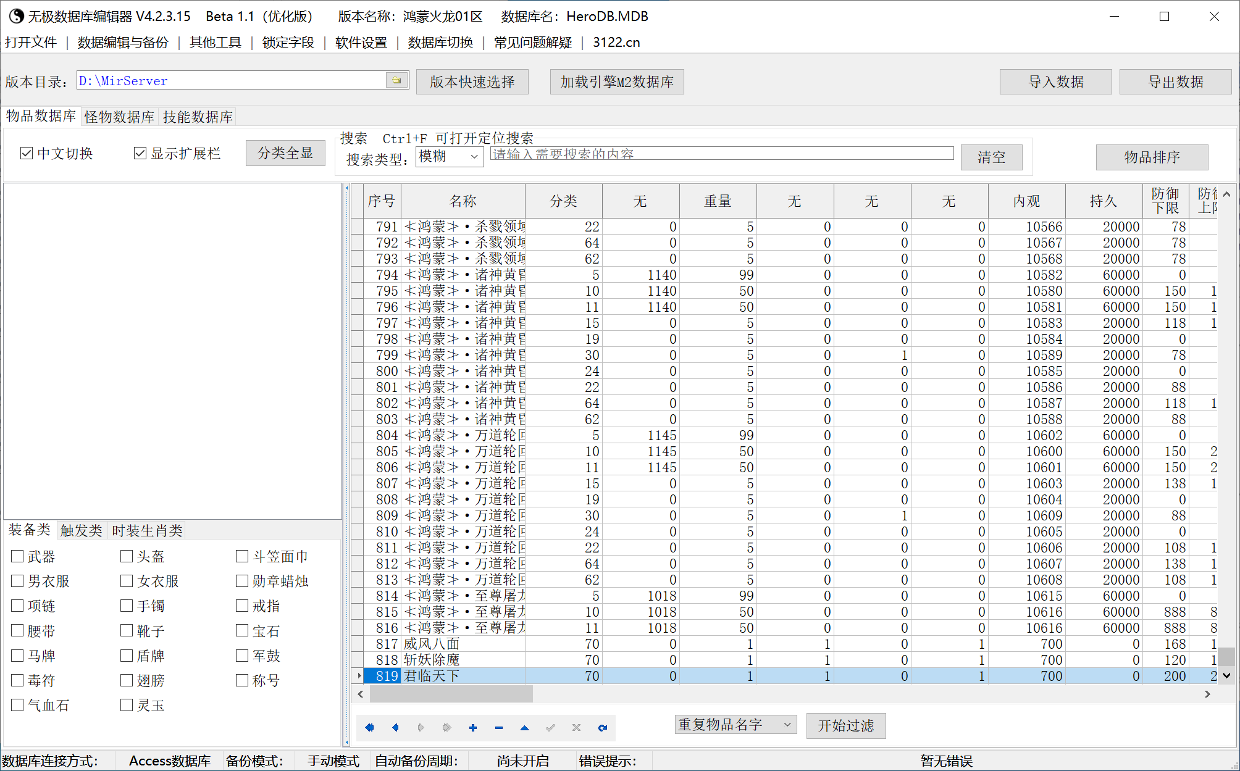This screenshot has width=1240, height=771.
Task: Click the 导入数据 button
Action: pyautogui.click(x=1056, y=81)
